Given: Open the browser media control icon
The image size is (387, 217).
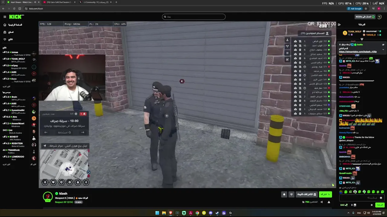Looking at the screenshot, I should coord(374,8).
